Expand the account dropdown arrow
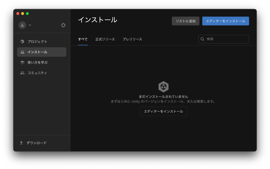This screenshot has height=169, width=270. pos(30,25)
